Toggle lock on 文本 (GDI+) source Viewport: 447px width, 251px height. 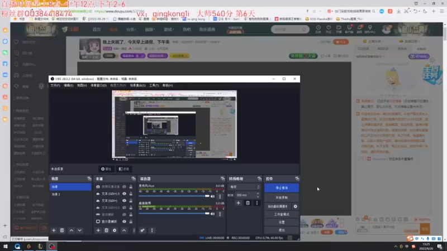coord(131,201)
